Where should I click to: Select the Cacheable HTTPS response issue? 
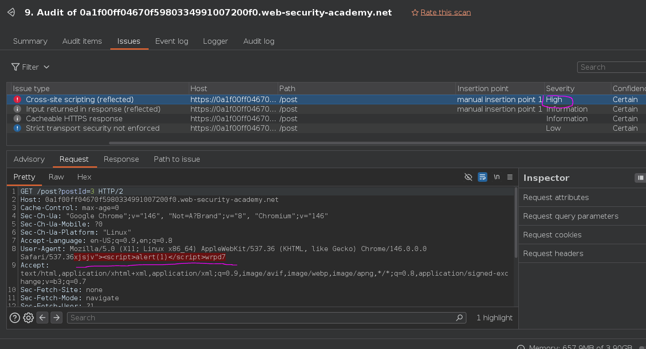pos(326,118)
